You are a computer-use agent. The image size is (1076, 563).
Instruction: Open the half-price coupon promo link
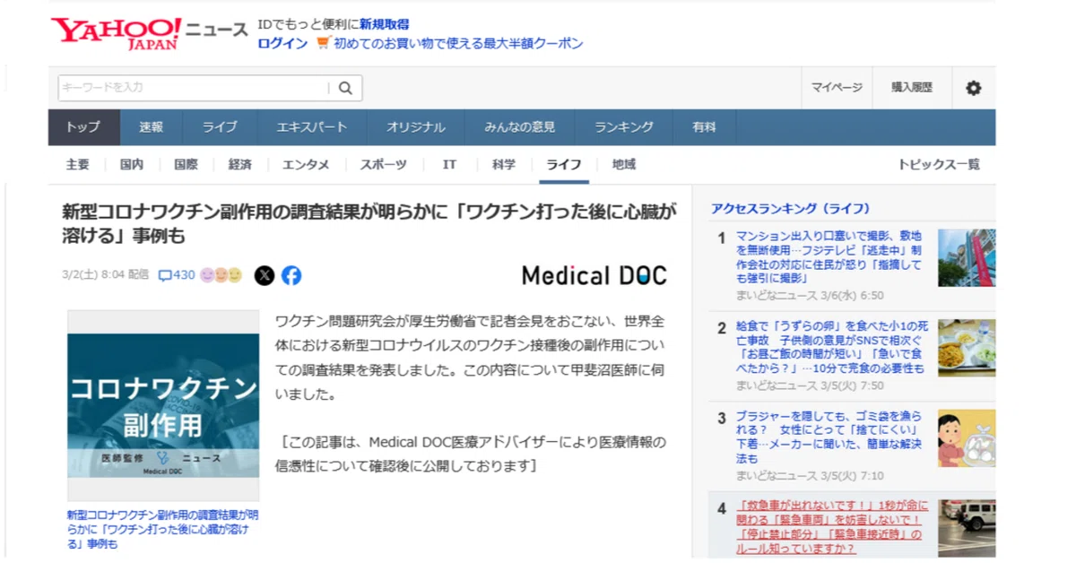(458, 43)
